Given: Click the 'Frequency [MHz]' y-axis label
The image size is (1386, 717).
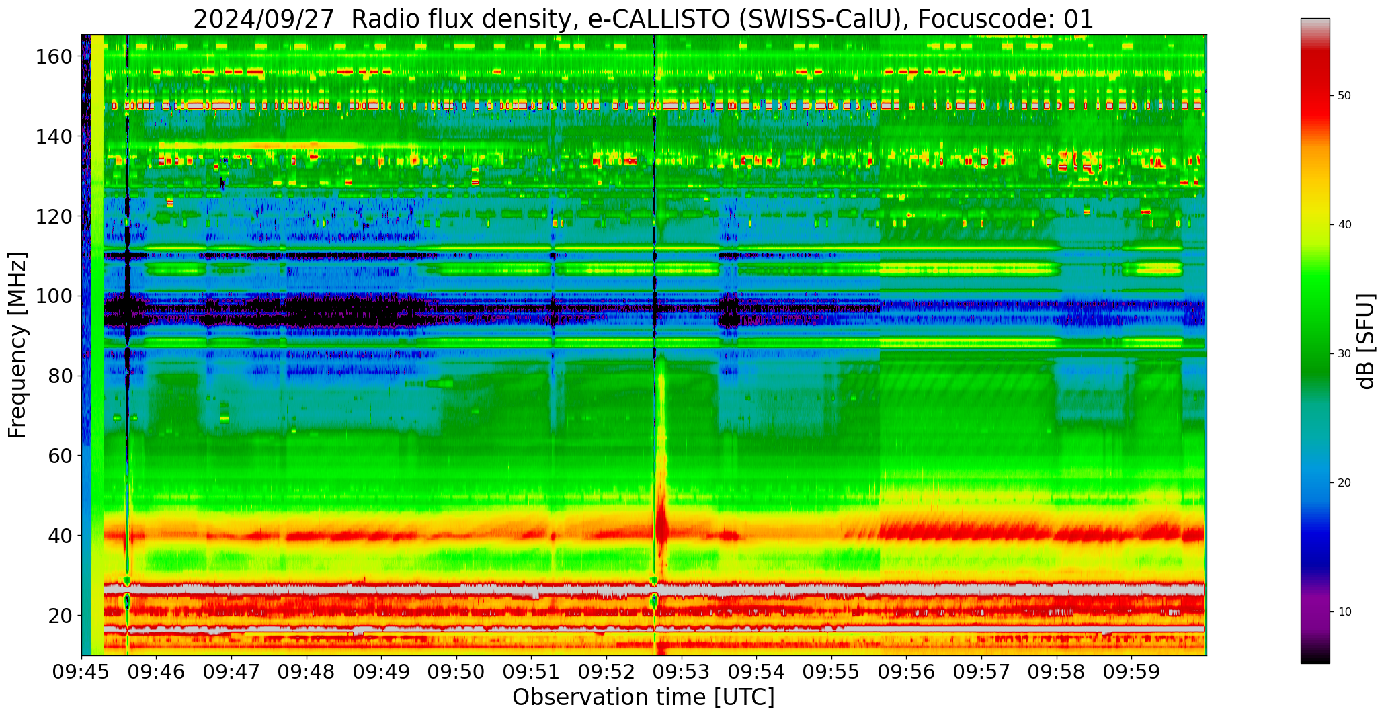Looking at the screenshot, I should click(x=18, y=345).
